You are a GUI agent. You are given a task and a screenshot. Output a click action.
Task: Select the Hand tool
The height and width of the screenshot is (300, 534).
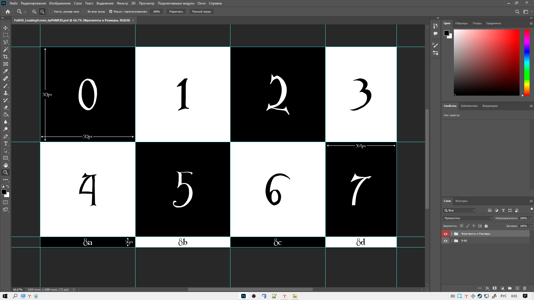6,165
